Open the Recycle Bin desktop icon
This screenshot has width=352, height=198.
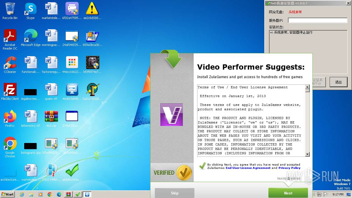coord(10,11)
